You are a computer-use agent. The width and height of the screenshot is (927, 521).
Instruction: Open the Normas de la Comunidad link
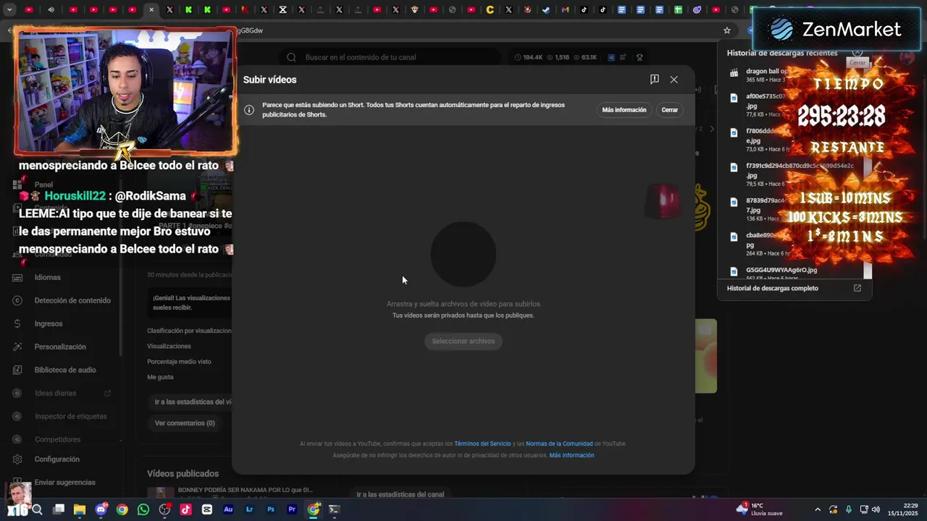559,444
